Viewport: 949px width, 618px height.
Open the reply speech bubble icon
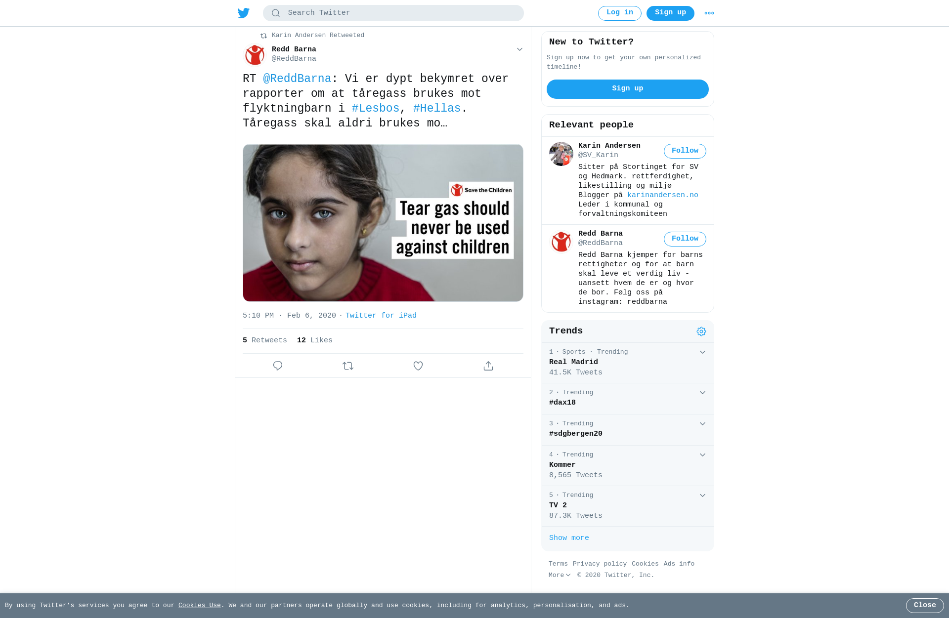[x=278, y=366]
